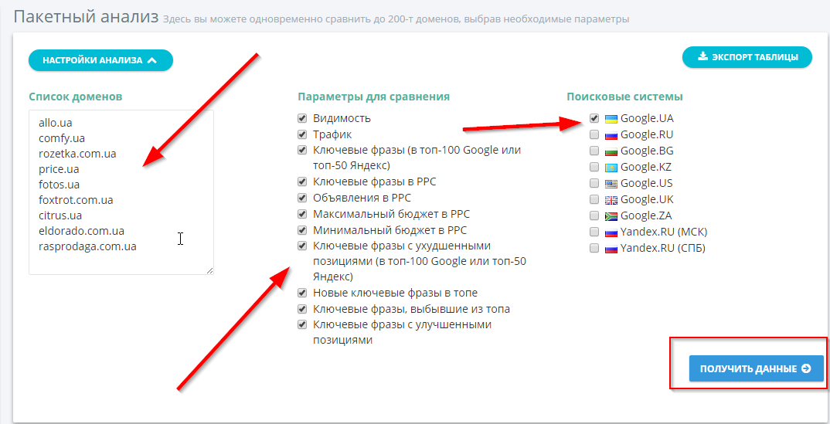This screenshot has height=424, width=830.
Task: Enable the Yandex.RU (СПБ) checkbox
Action: click(594, 248)
